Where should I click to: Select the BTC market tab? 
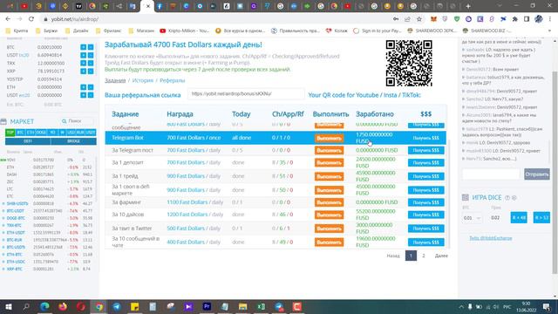point(20,133)
